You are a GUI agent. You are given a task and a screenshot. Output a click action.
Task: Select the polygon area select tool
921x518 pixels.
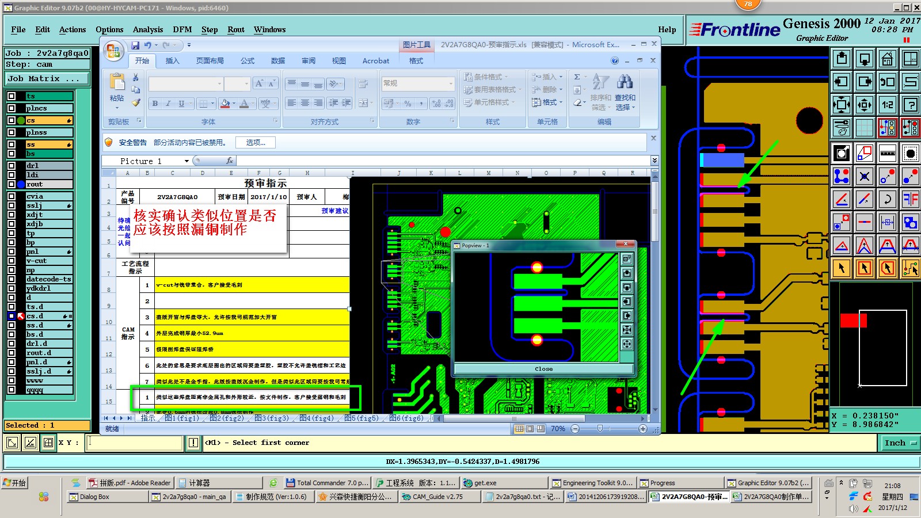(888, 268)
